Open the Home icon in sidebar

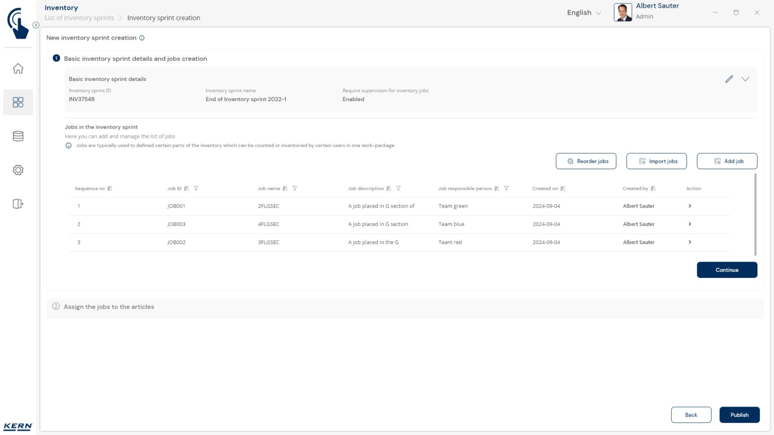(18, 69)
